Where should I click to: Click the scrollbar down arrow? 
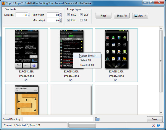click(x=161, y=113)
